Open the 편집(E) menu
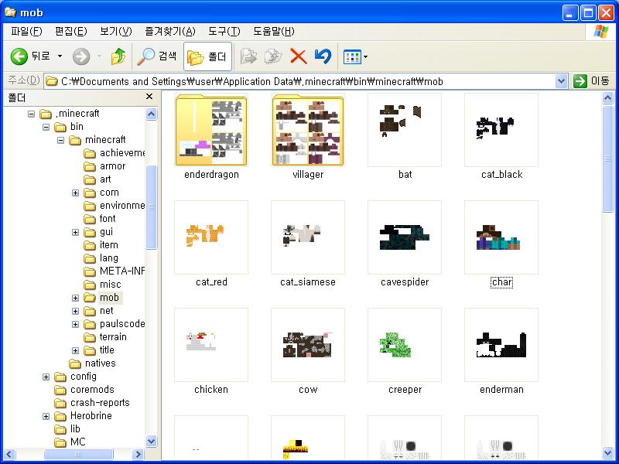 click(71, 31)
